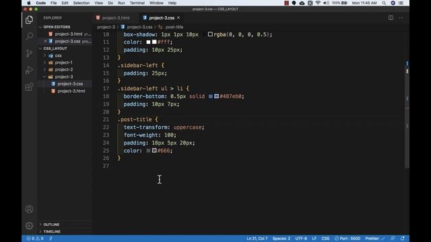Click the .sidebar-left selector on line 14
Screen dimensions: 431x242
tap(137, 65)
